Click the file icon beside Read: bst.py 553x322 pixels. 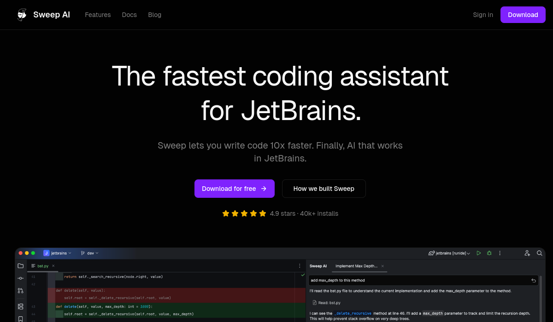315,303
